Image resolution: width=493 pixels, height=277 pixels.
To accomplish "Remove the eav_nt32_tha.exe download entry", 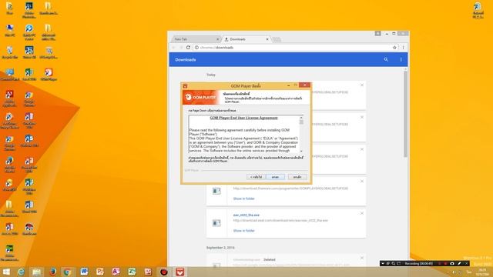I will coord(362,213).
